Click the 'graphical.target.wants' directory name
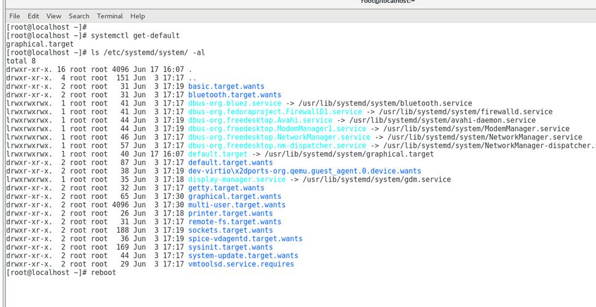The image size is (596, 307). [234, 196]
